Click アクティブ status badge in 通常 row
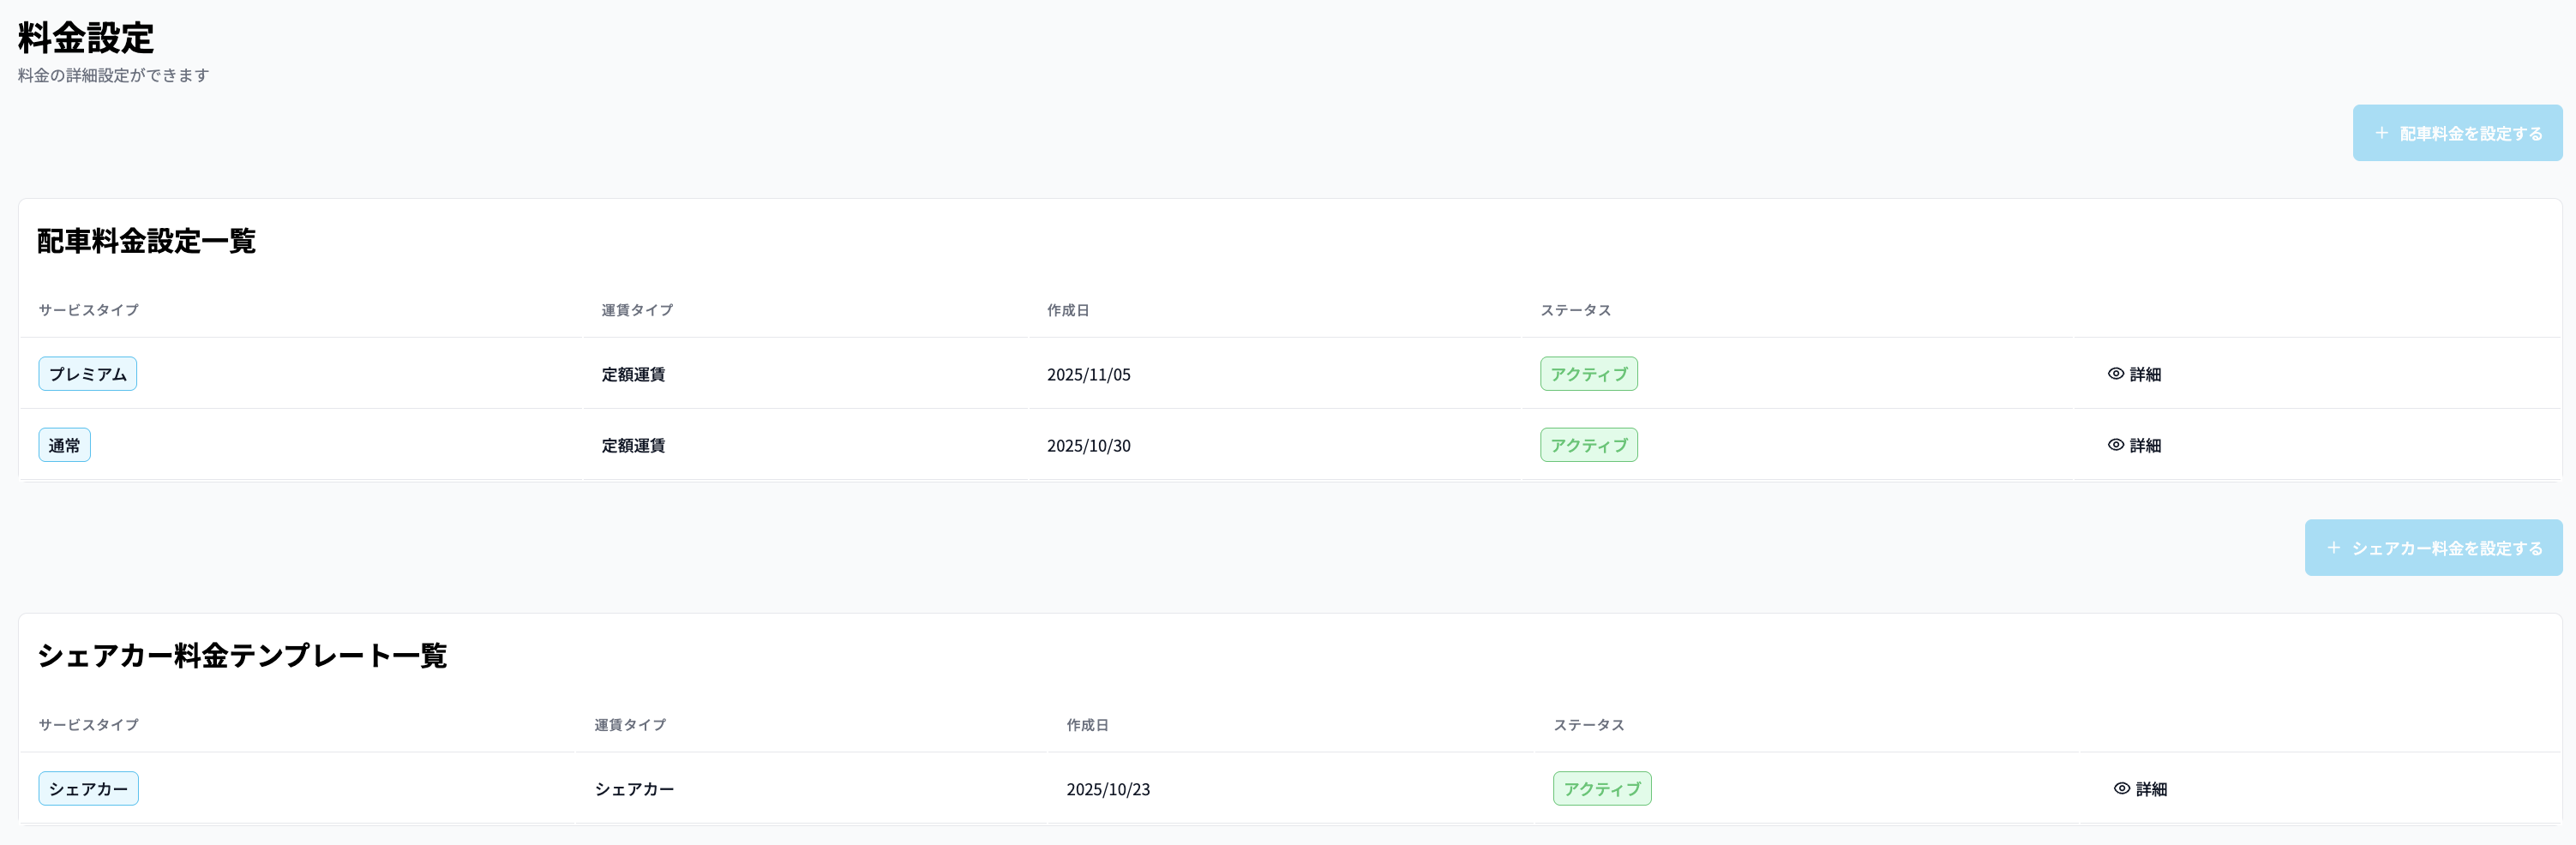Viewport: 2576px width, 845px height. tap(1588, 445)
